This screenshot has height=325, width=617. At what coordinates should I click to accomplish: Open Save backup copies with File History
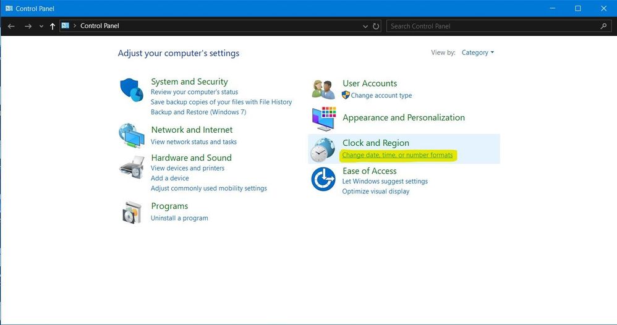[x=221, y=102]
